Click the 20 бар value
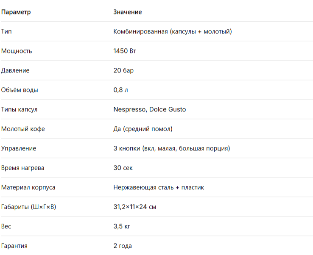Viewport: 313px width, 255px height. (x=123, y=70)
